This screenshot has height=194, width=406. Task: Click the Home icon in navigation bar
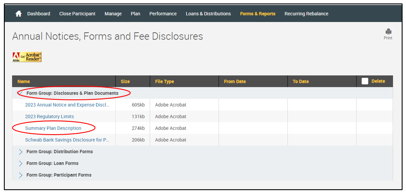18,14
